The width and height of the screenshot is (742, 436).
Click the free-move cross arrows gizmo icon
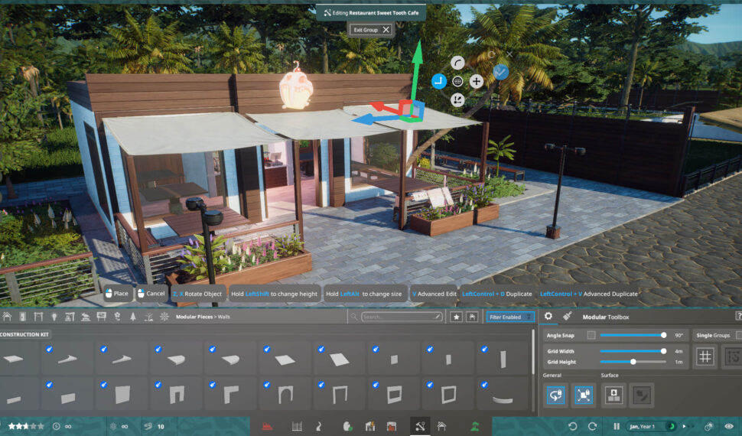[x=476, y=81]
